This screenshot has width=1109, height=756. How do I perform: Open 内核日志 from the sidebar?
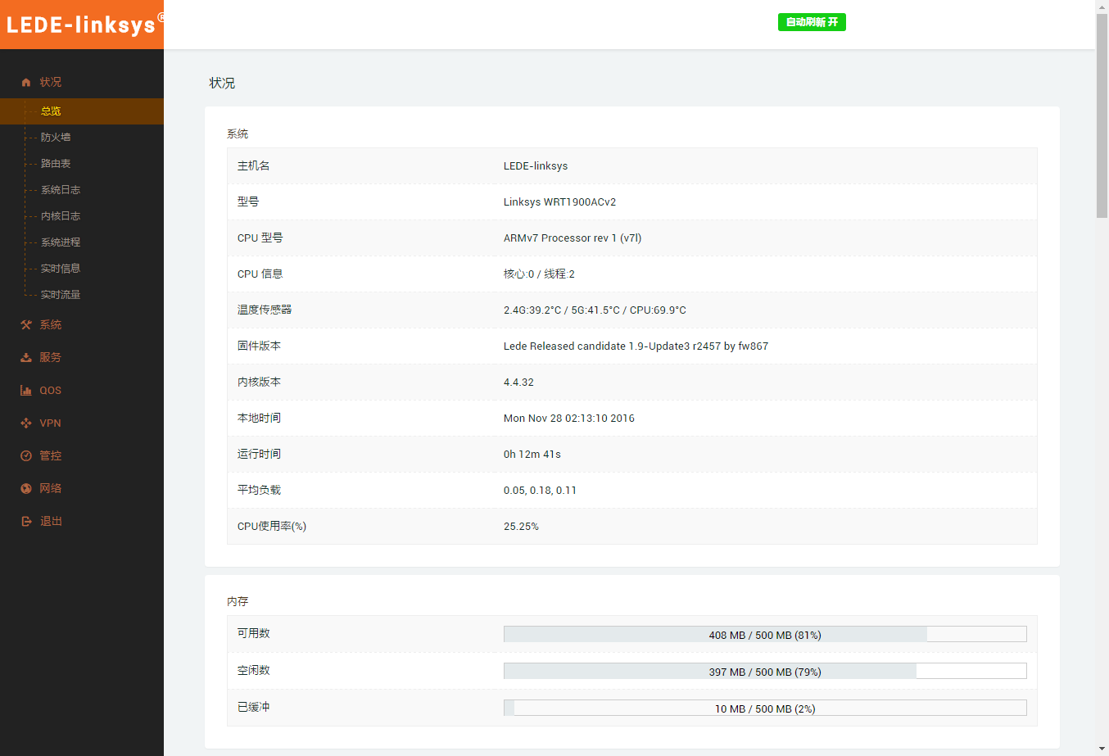click(61, 216)
